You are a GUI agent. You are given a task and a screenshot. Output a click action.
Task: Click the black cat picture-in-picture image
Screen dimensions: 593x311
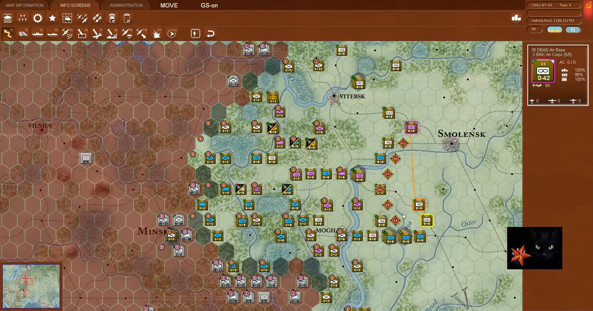535,248
